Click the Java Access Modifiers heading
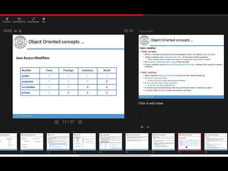This screenshot has height=171, width=228. point(33,58)
